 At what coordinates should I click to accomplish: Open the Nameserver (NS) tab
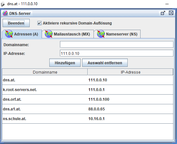point(117,34)
